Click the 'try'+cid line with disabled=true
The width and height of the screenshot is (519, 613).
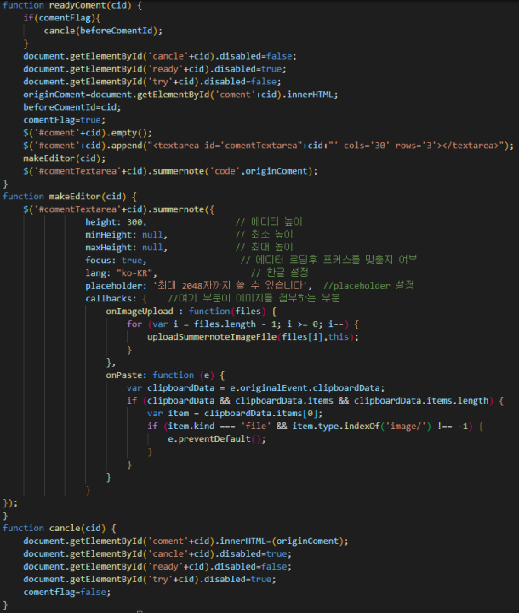point(150,580)
